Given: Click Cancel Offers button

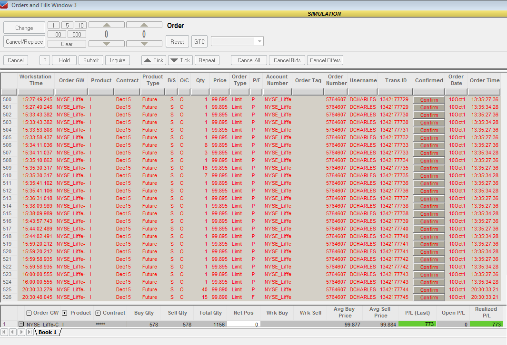Looking at the screenshot, I should click(x=325, y=60).
